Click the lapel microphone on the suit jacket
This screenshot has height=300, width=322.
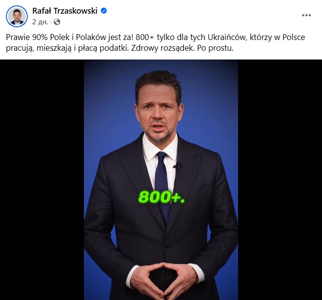pyautogui.click(x=176, y=166)
